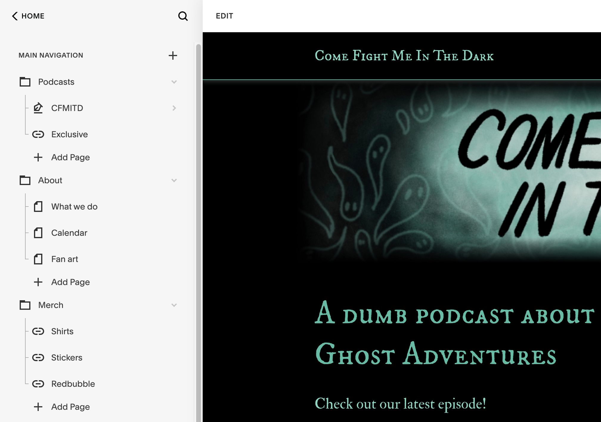Click the Calendar page icon

38,233
